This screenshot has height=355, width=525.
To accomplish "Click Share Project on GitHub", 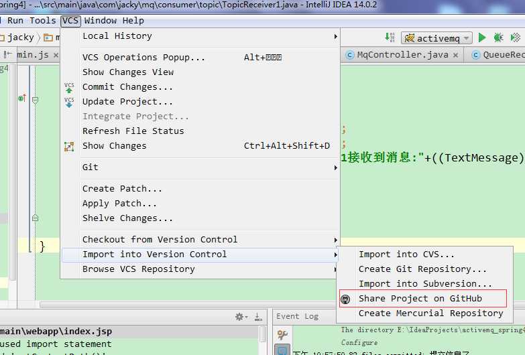I will click(423, 299).
